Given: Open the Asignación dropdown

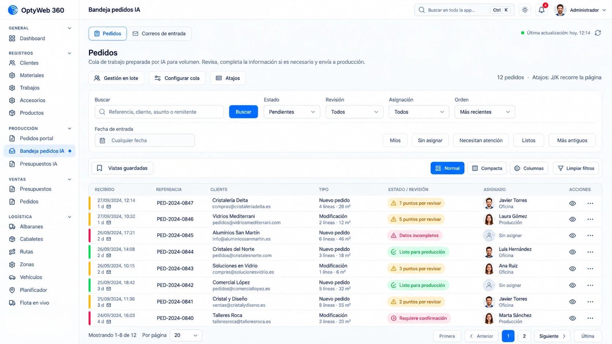Looking at the screenshot, I should [419, 112].
